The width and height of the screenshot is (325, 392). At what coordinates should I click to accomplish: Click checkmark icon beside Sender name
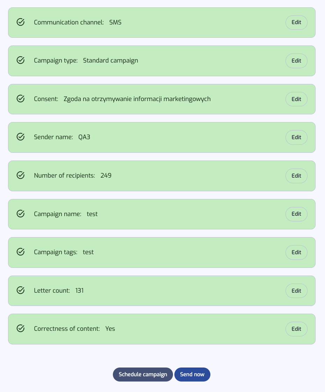tap(21, 137)
